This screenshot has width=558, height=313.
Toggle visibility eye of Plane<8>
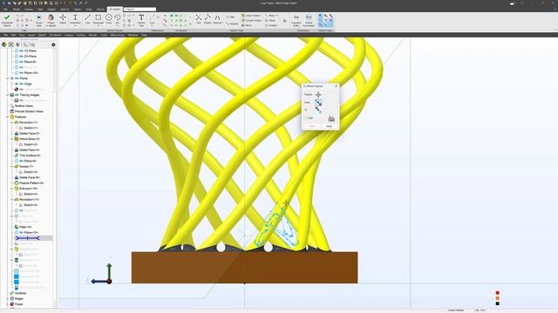coord(21,62)
